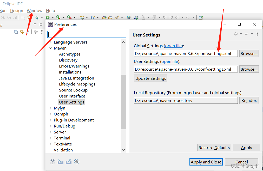Expand the Server tree node
The width and height of the screenshot is (263, 171).
pyautogui.click(x=50, y=132)
